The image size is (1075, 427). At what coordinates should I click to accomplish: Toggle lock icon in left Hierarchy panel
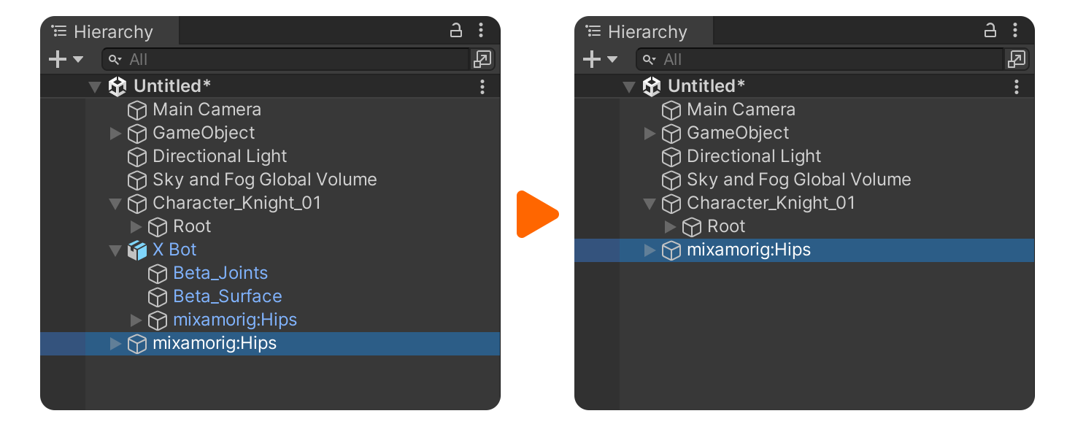pos(456,31)
